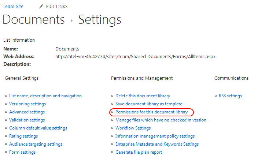Open Permissions for this document library
The width and height of the screenshot is (258, 161).
click(152, 112)
